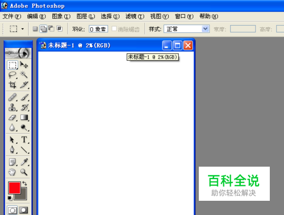Select the Type tool
Screen dimensions: 284x215
(x=24, y=140)
